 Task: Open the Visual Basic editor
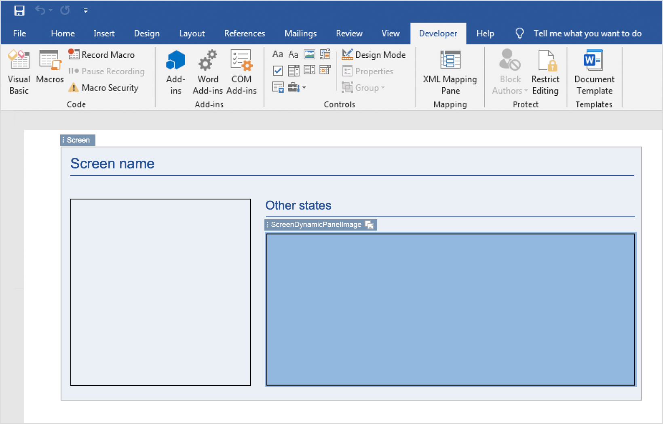[x=19, y=73]
